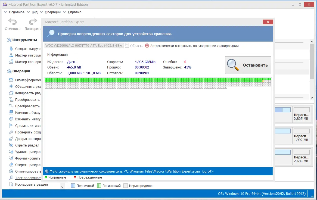Click the Операции sidebar section header
Viewport: 317px width, 200px height.
(21, 71)
